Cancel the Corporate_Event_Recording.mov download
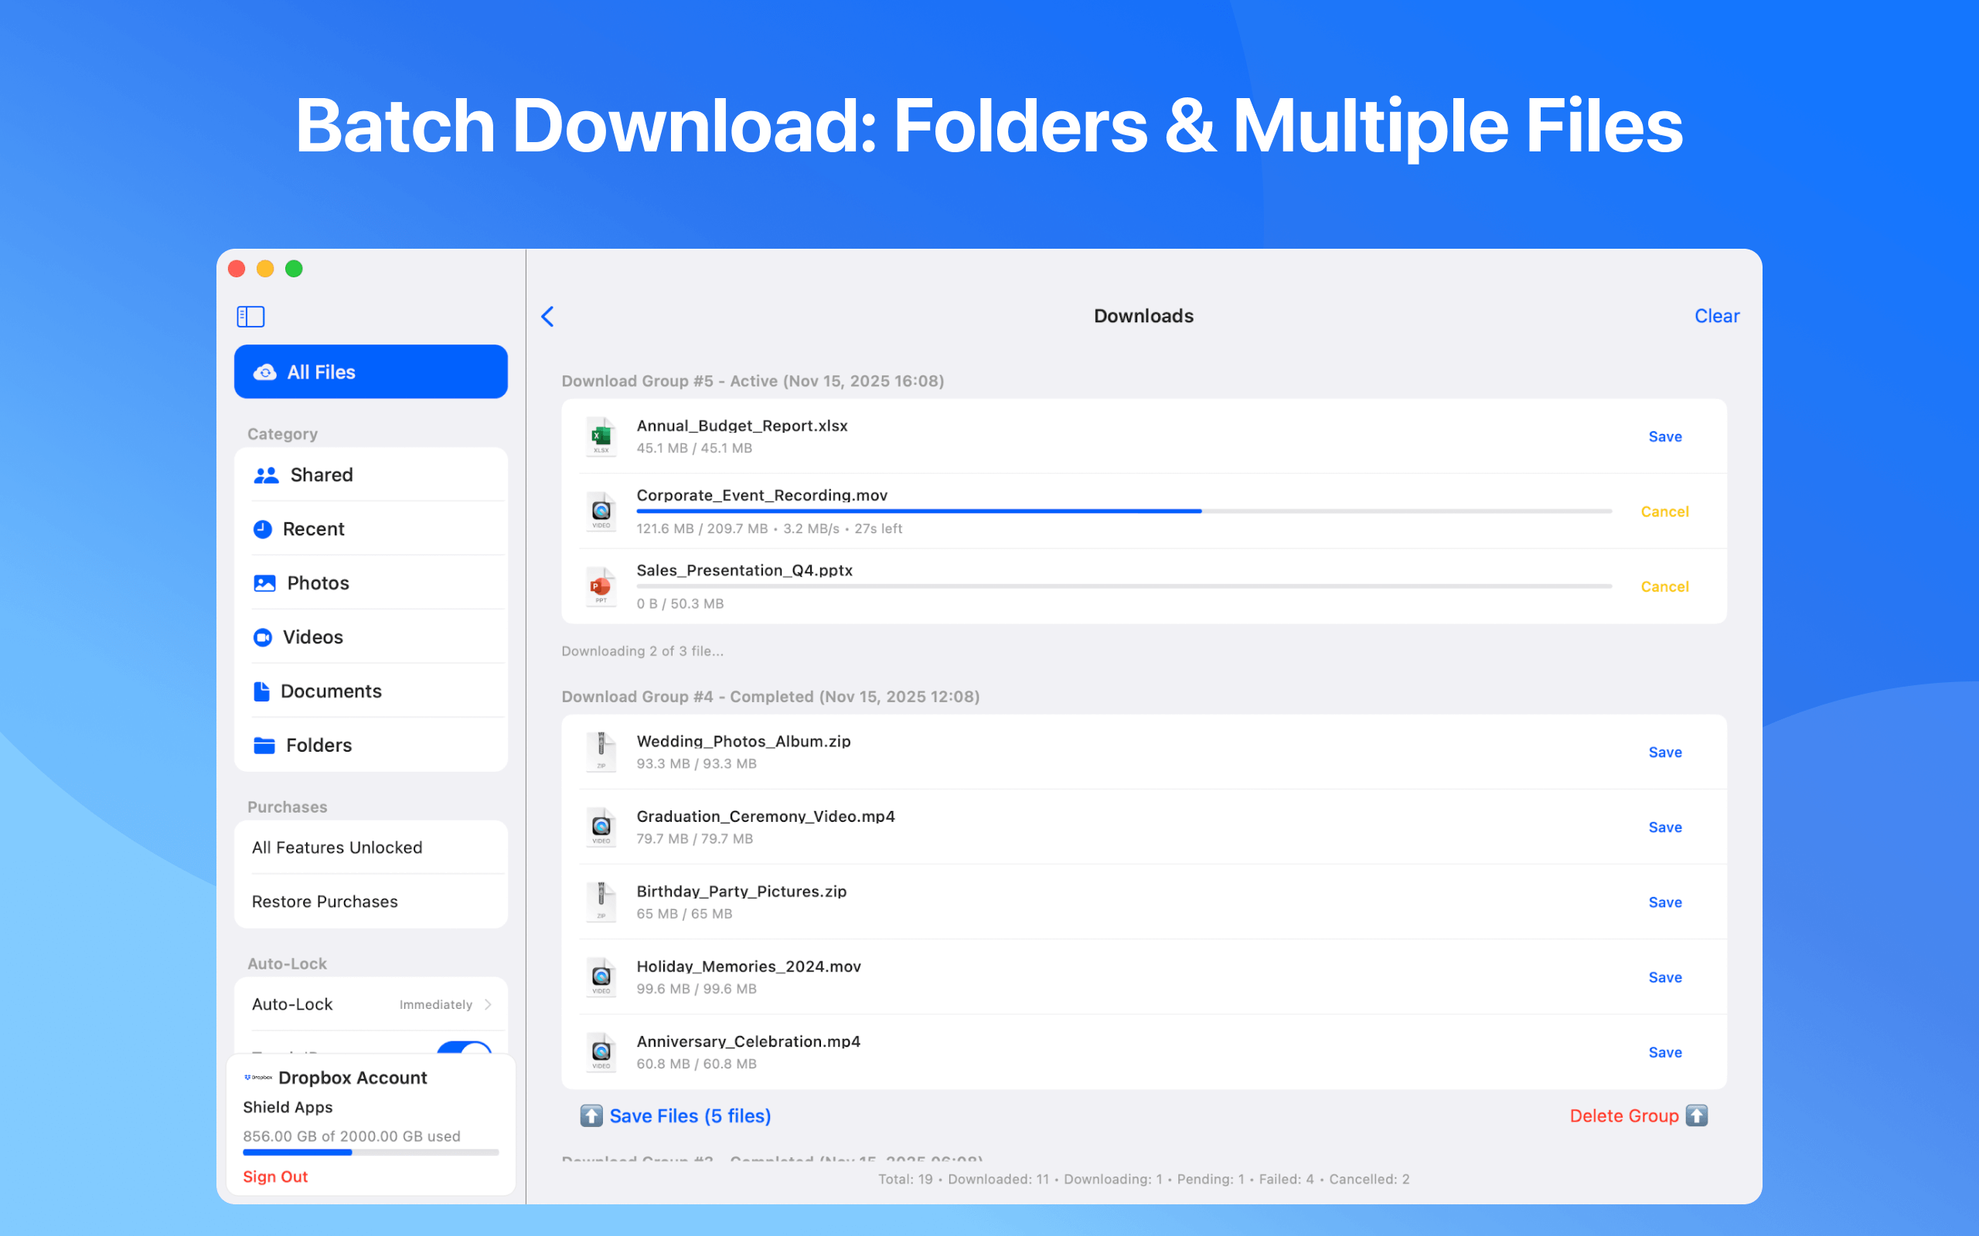This screenshot has width=1979, height=1236. click(1664, 511)
